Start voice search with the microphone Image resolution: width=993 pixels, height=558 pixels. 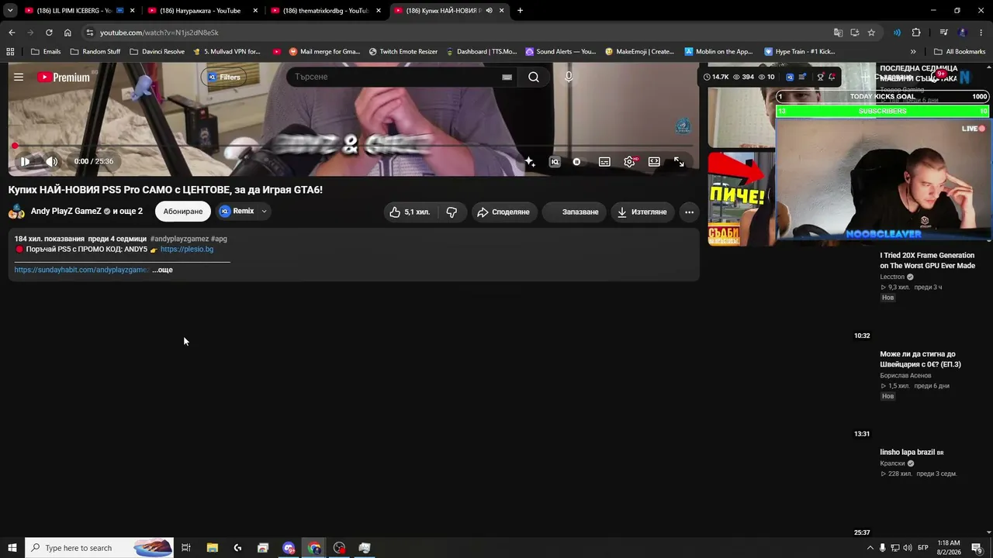(569, 77)
